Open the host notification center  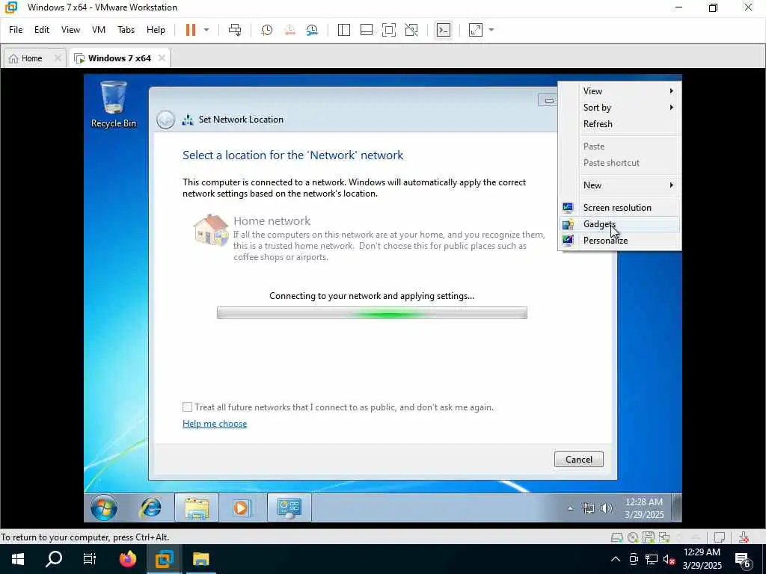(x=743, y=559)
